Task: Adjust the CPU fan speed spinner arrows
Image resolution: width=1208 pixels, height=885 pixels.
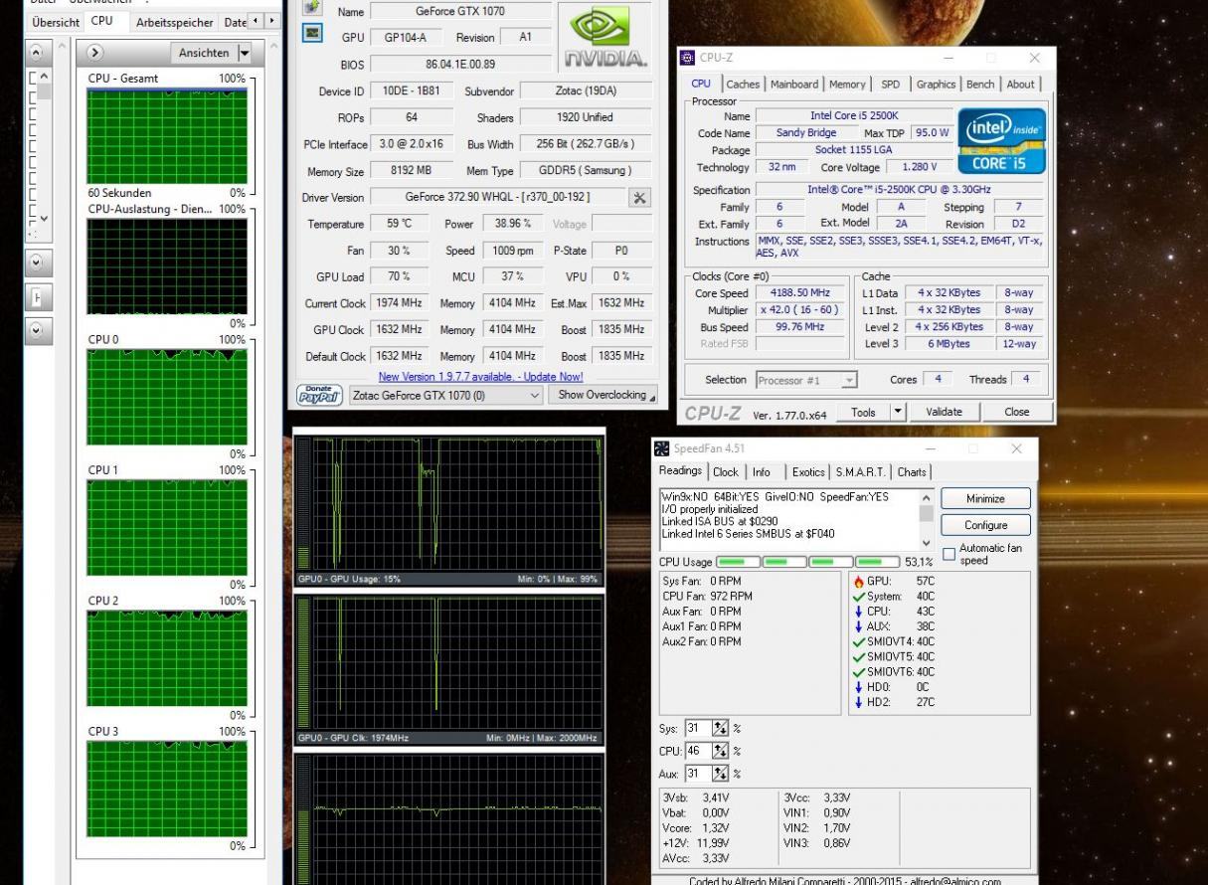Action: click(x=721, y=752)
